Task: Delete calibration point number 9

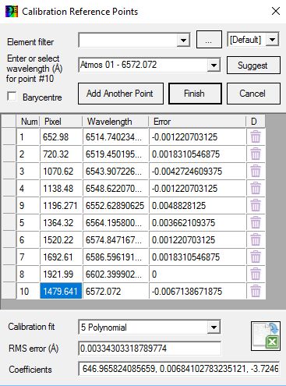Action: (x=256, y=205)
